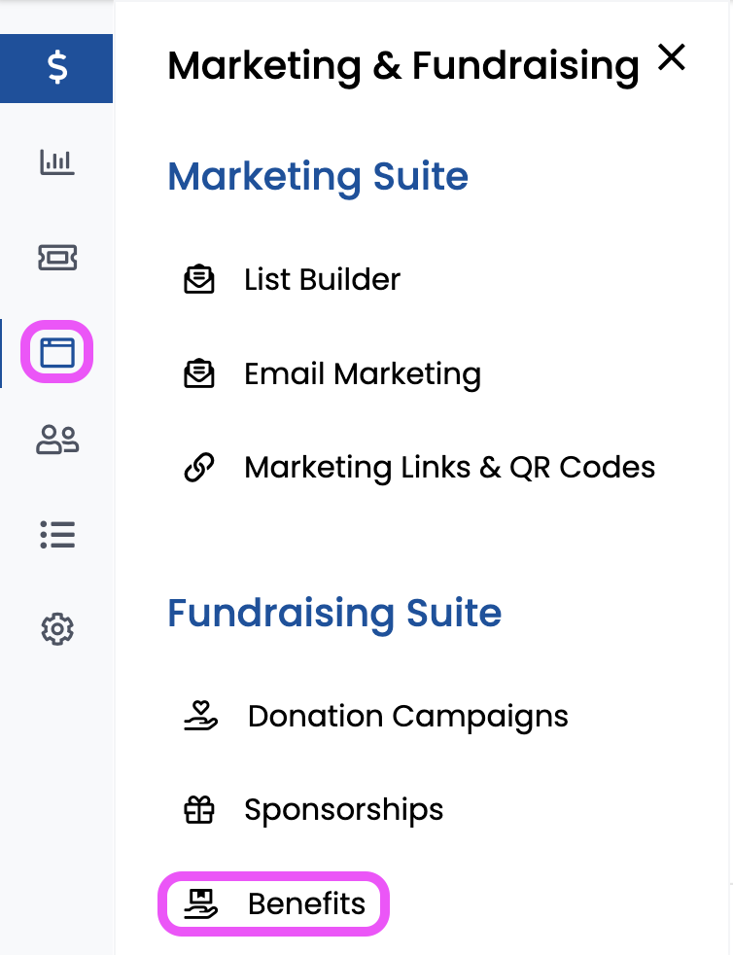
Task: Open the settings gear icon
Action: (57, 629)
